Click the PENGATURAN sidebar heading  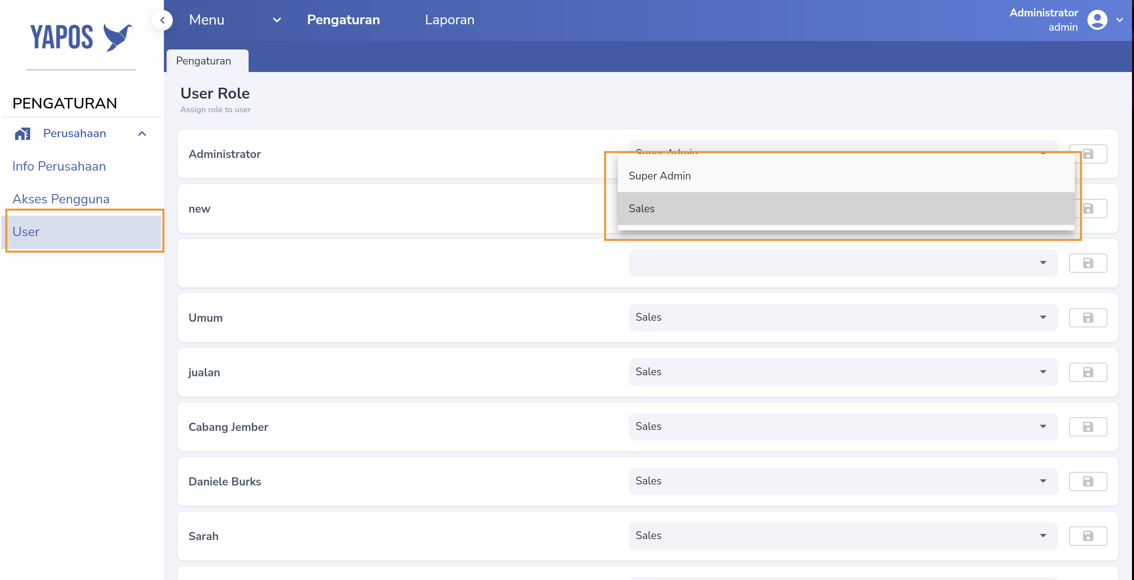point(65,103)
